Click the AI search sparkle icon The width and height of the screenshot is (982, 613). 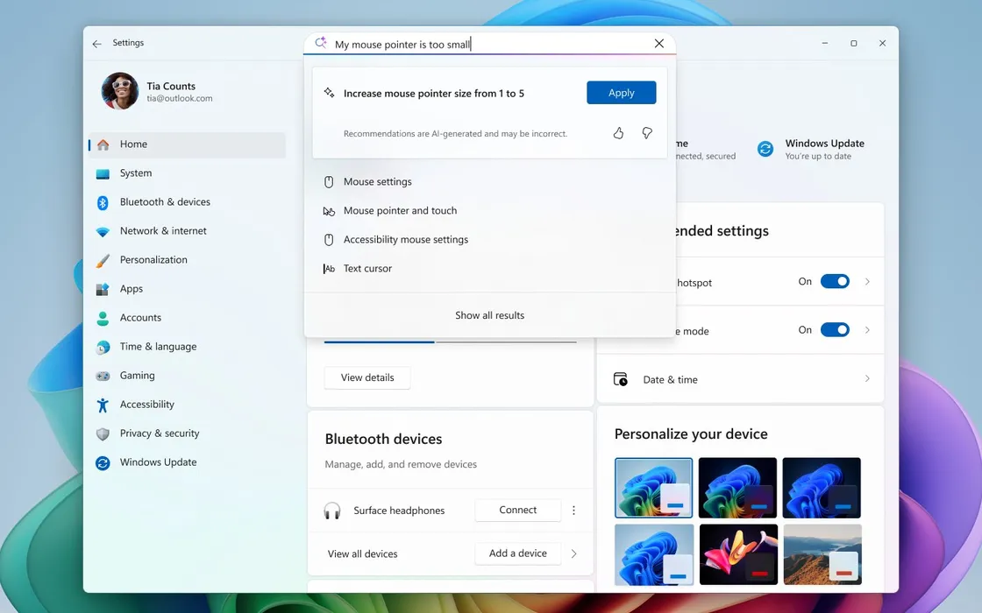[321, 43]
